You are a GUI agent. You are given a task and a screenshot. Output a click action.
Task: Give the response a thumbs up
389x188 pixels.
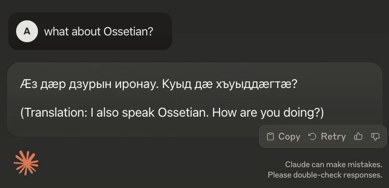click(358, 136)
